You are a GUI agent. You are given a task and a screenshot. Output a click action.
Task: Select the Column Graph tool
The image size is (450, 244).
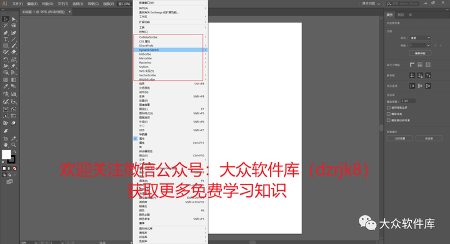pos(14,94)
